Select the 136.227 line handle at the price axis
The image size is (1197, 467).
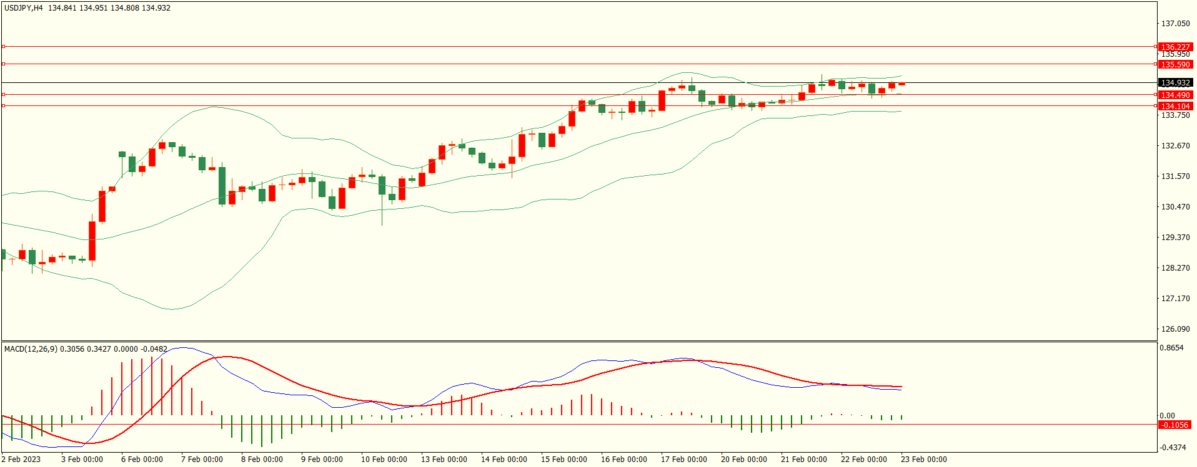(x=1155, y=46)
